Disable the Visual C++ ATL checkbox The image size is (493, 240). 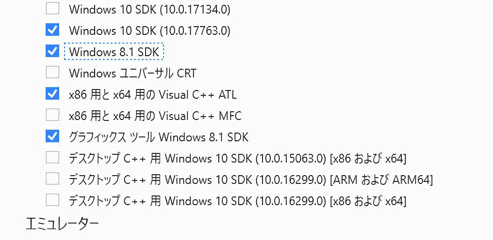52,94
